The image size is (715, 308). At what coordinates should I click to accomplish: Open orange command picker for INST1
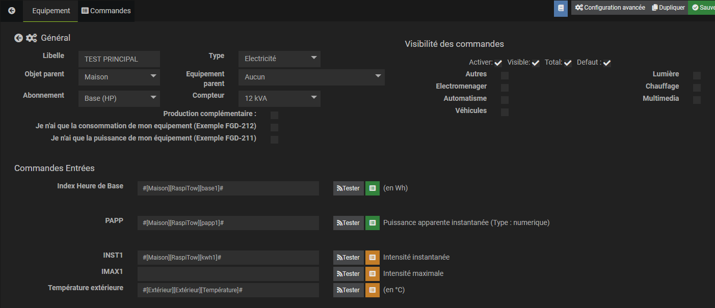coord(373,258)
